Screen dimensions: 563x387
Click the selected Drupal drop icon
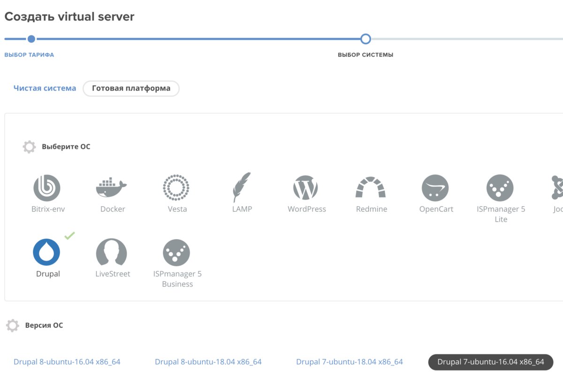pos(46,252)
